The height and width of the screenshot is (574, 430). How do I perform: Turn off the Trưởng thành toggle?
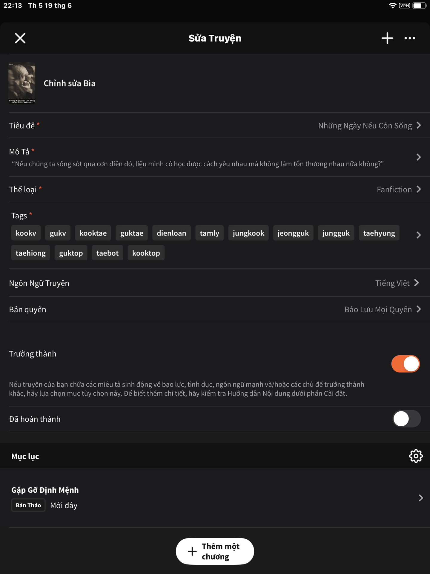(406, 364)
